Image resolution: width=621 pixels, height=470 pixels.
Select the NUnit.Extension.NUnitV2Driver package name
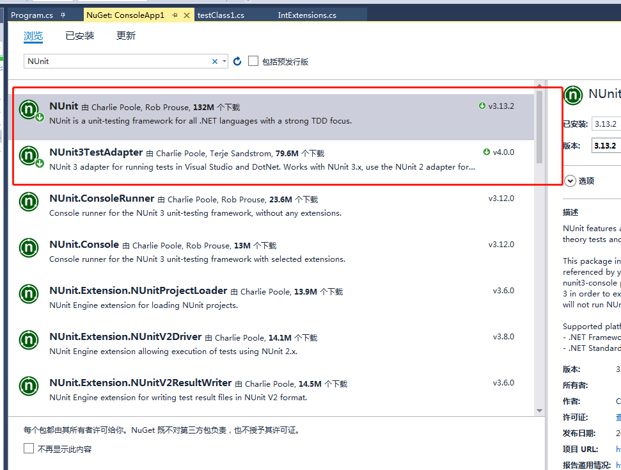(125, 337)
